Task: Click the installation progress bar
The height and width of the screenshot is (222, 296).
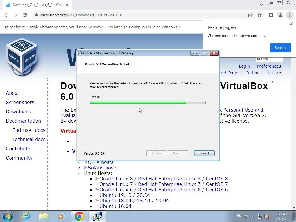Action: point(147,103)
